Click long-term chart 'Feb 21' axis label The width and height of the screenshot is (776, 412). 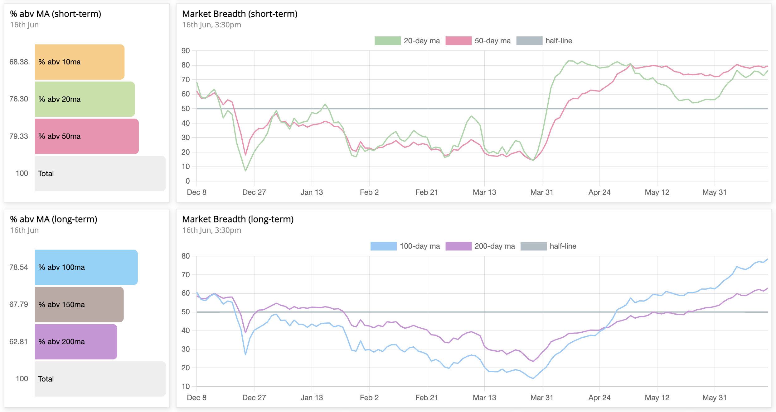click(x=427, y=398)
